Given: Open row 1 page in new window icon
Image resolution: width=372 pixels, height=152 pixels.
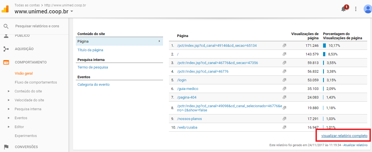Looking at the screenshot, I should click(284, 45).
